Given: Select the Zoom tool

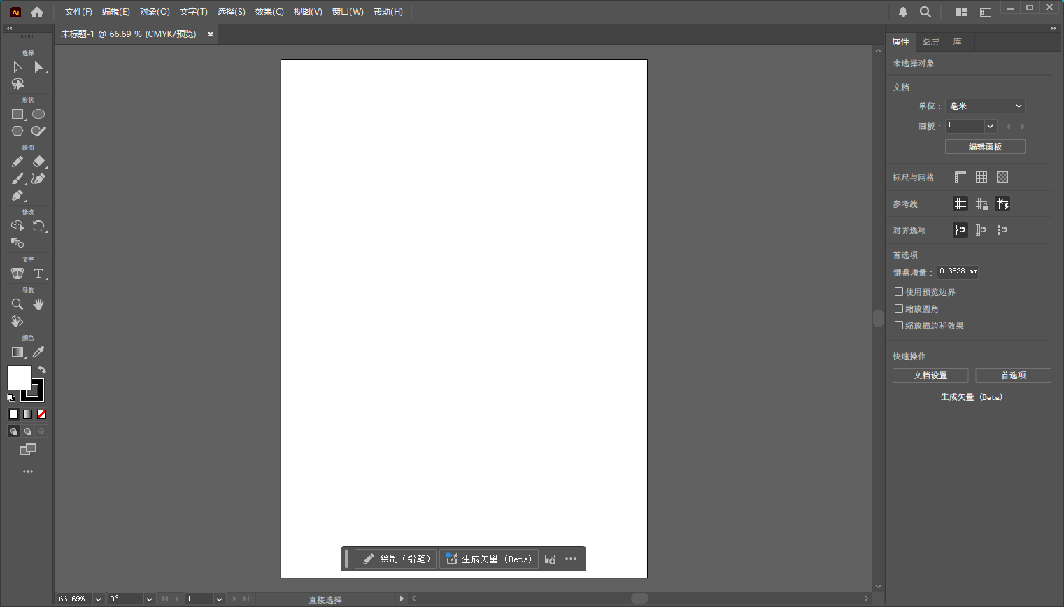Looking at the screenshot, I should tap(17, 304).
